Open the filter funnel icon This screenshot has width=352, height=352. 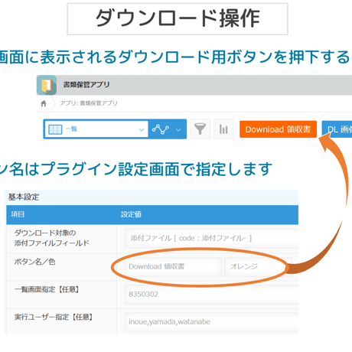tap(200, 129)
